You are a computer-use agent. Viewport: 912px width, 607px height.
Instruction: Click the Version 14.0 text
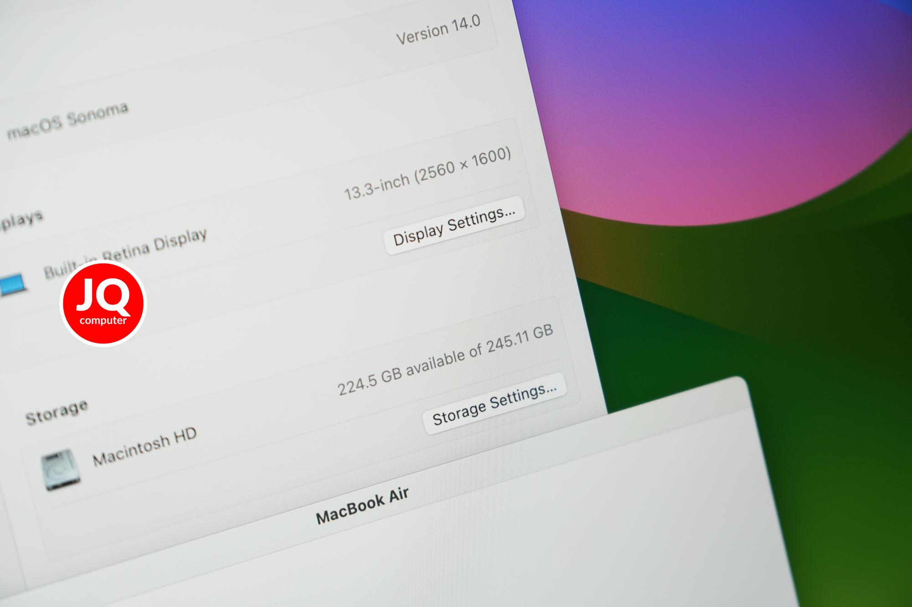point(438,30)
